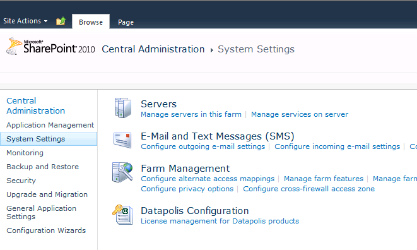Viewport: 417px width, 250px height.
Task: Open Configure outgoing e-mail settings
Action: tap(203, 146)
